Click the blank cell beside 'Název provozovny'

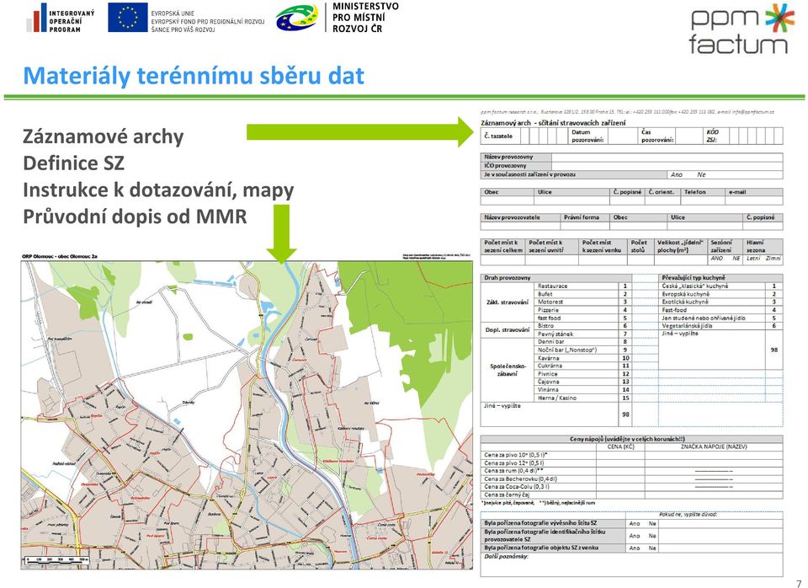[667, 158]
